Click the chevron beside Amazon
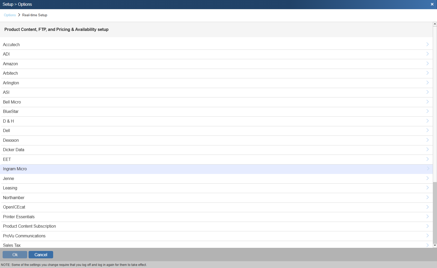 click(x=427, y=63)
